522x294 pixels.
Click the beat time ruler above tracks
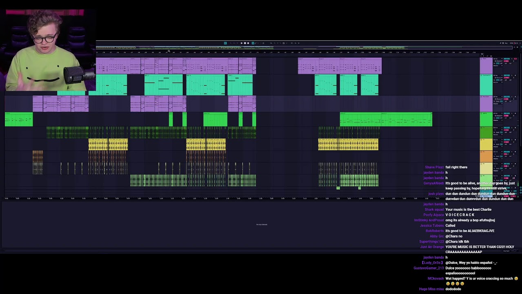(x=288, y=53)
